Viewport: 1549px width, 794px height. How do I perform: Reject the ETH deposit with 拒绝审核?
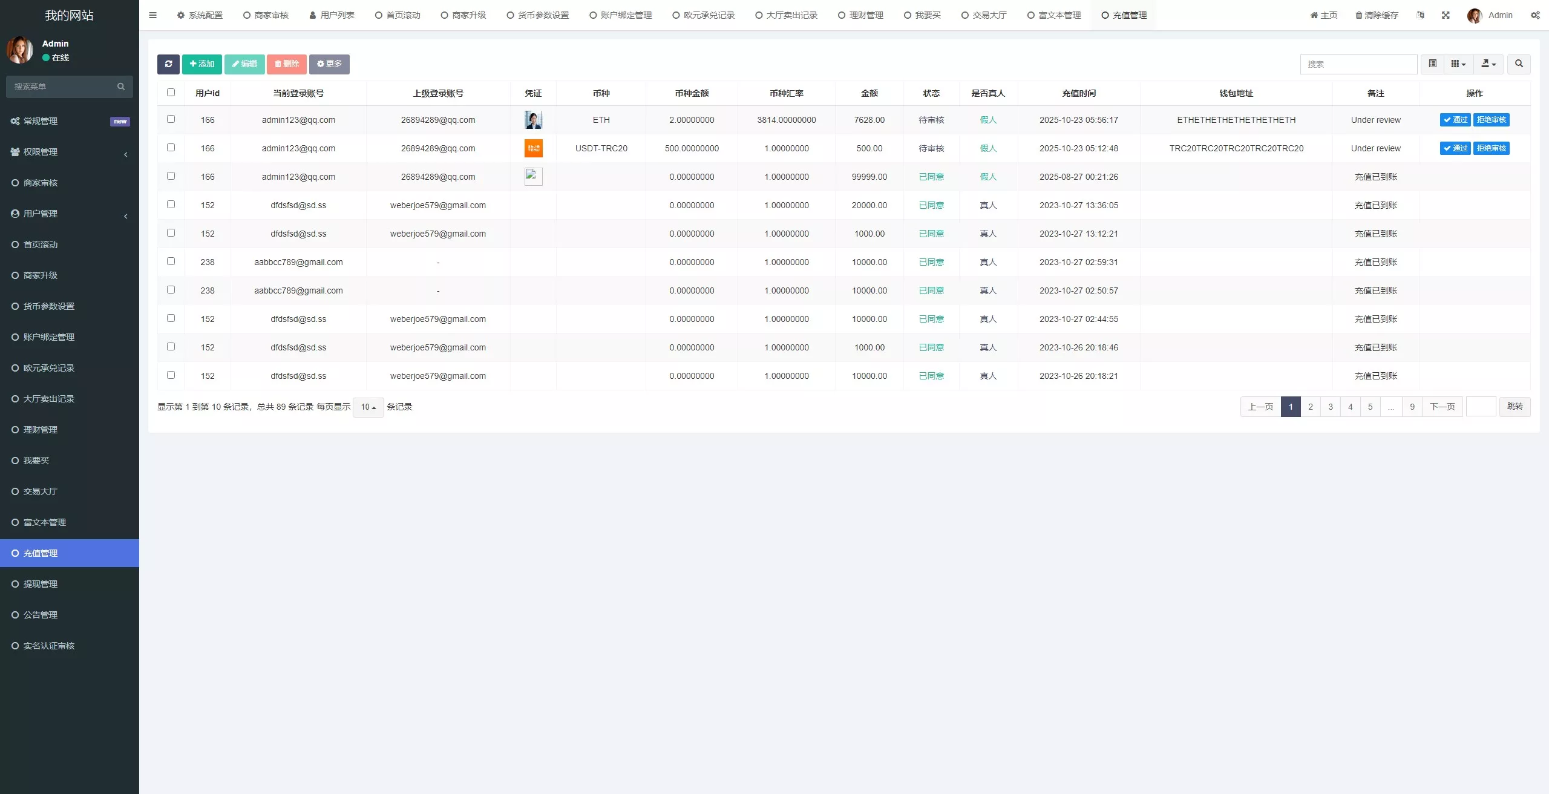click(1491, 120)
